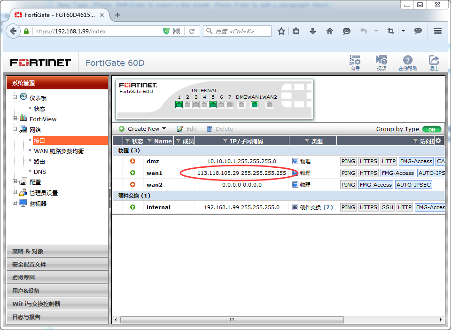
Task: Collapse the 仪表板 tree node
Action: point(15,97)
